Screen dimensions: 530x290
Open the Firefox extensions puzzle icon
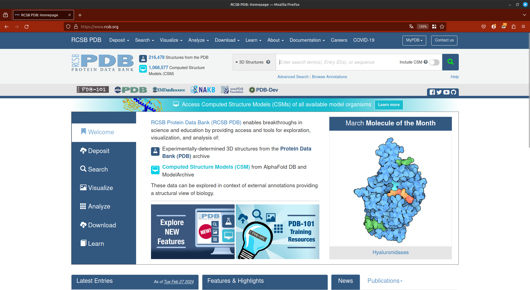point(513,27)
